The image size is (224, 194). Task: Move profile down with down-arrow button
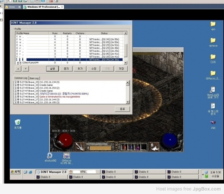pos(26,69)
